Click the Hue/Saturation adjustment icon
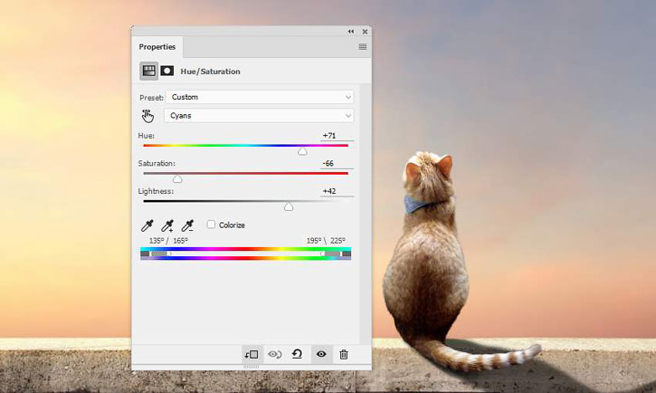The image size is (656, 393). (x=148, y=71)
